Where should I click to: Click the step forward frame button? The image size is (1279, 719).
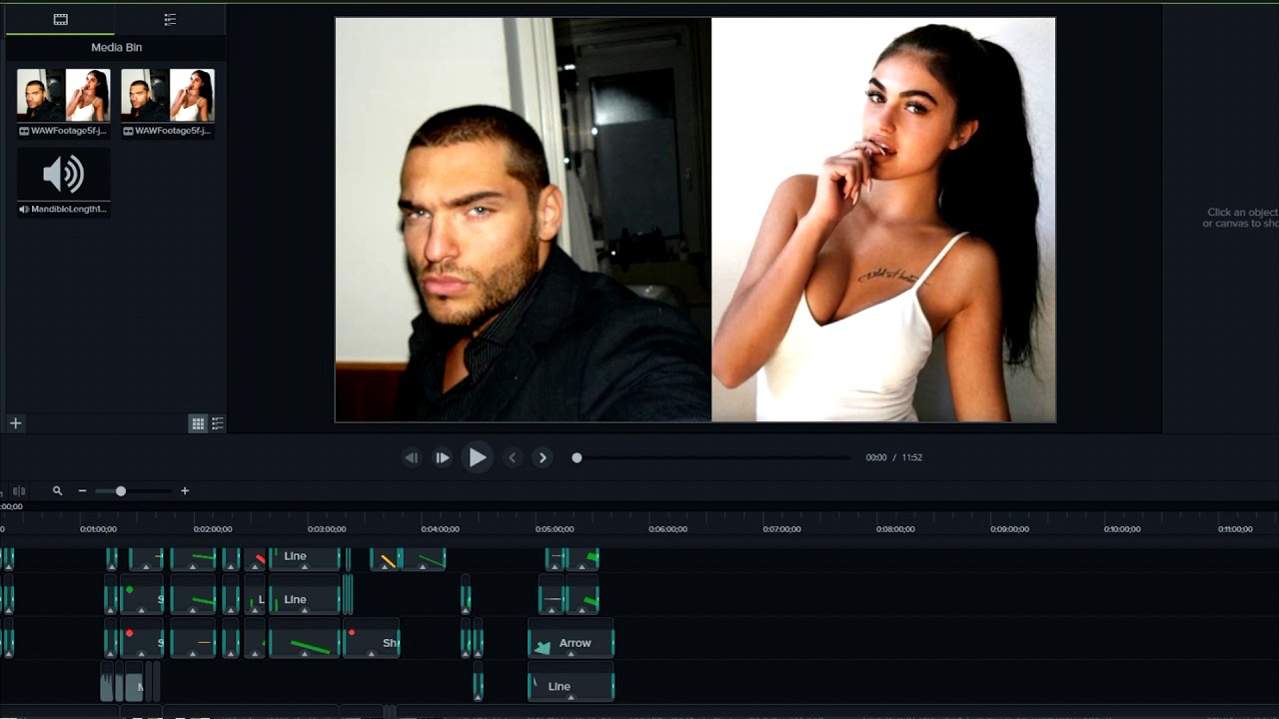[443, 457]
